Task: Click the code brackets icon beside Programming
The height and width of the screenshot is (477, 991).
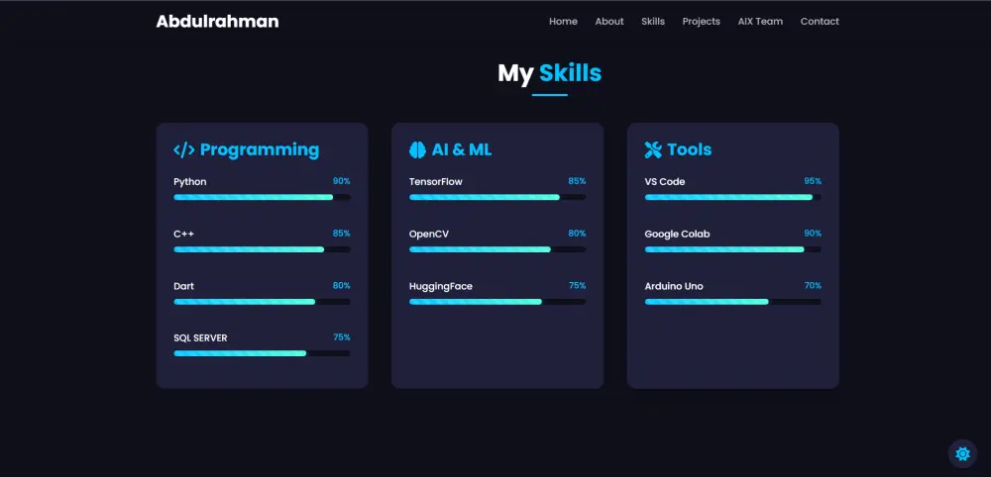Action: (184, 149)
